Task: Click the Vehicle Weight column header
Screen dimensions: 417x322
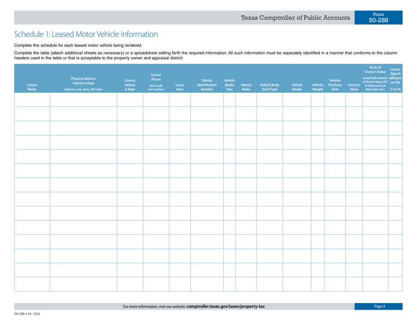Action: tap(318, 87)
